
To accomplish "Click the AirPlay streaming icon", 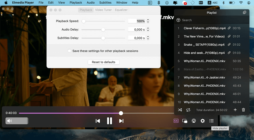I will (x=194, y=121).
